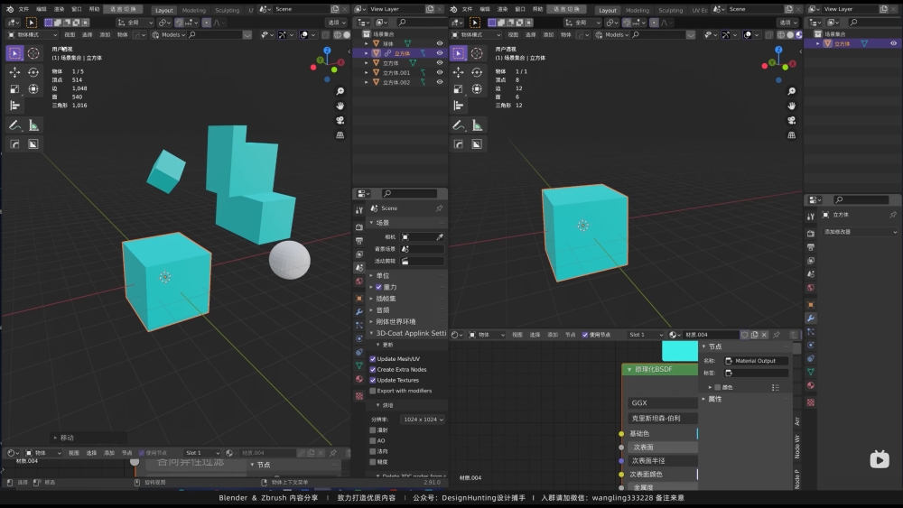Collapse the 3D-Coat Applink Settings panel

coord(408,333)
